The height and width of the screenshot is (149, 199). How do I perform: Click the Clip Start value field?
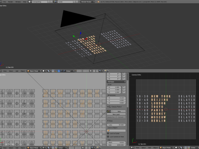coord(116,142)
